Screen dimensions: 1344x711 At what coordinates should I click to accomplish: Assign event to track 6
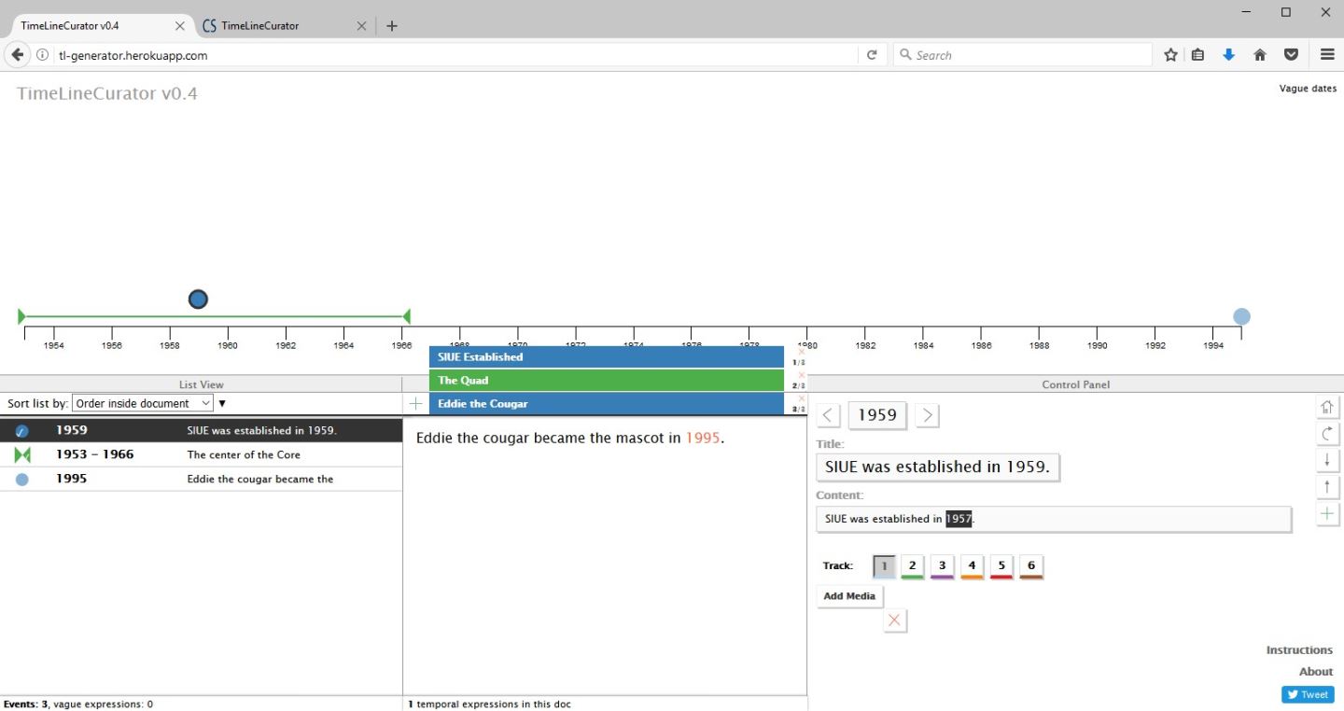[x=1030, y=566]
